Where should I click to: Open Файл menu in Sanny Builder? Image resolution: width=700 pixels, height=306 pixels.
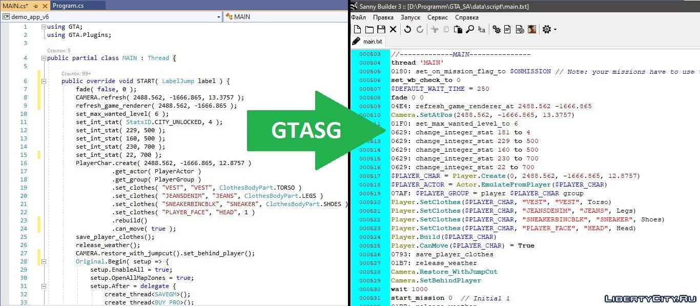[359, 17]
